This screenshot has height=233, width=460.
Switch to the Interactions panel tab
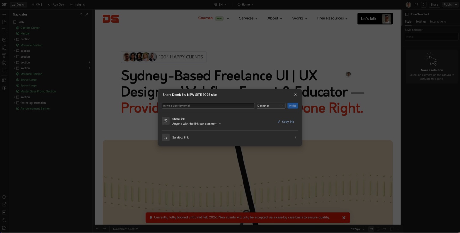[x=438, y=22]
